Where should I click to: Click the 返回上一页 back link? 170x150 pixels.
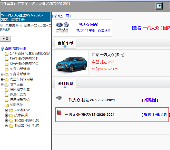[62, 16]
